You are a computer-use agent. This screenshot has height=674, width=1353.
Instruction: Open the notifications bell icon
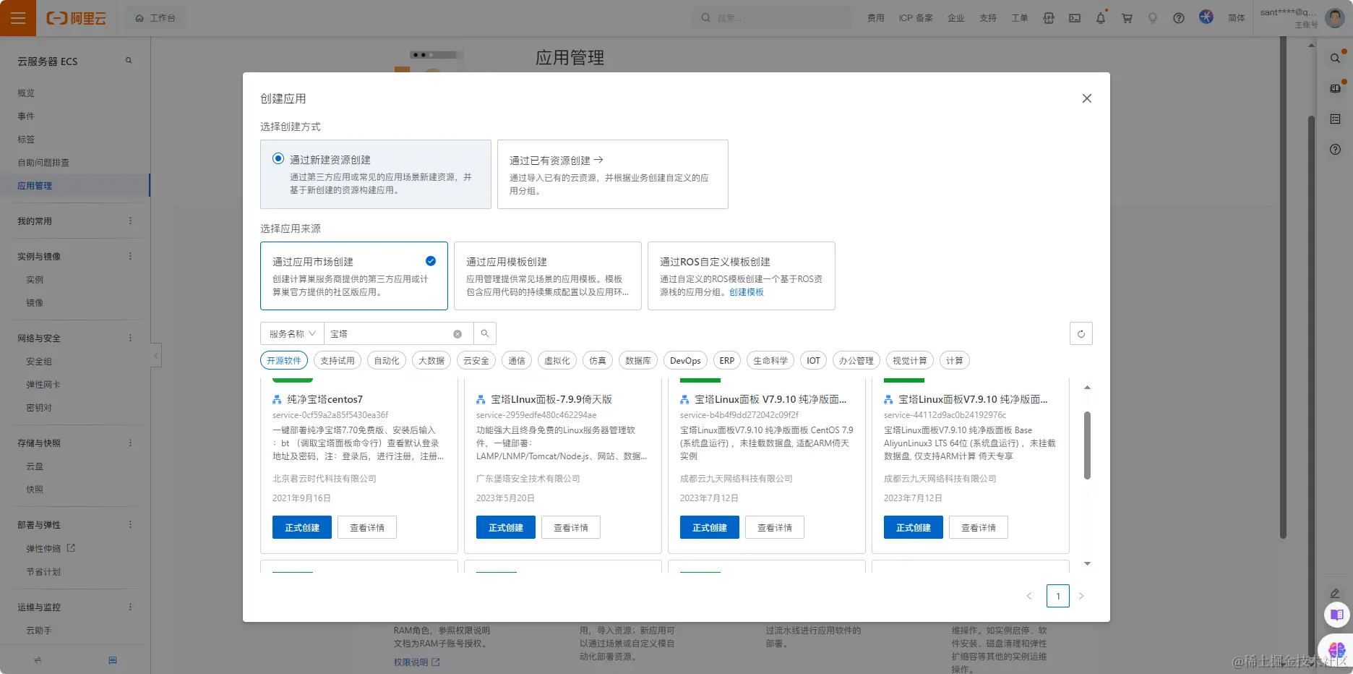pyautogui.click(x=1101, y=18)
